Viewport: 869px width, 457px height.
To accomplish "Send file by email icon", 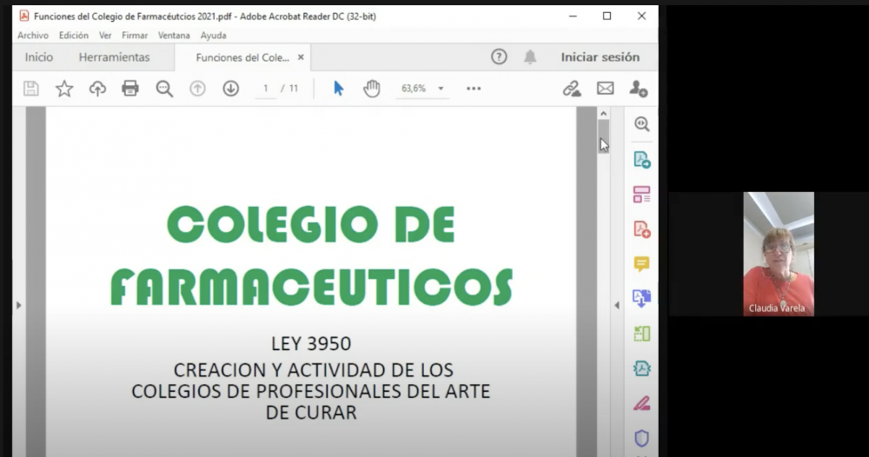I will pos(605,89).
